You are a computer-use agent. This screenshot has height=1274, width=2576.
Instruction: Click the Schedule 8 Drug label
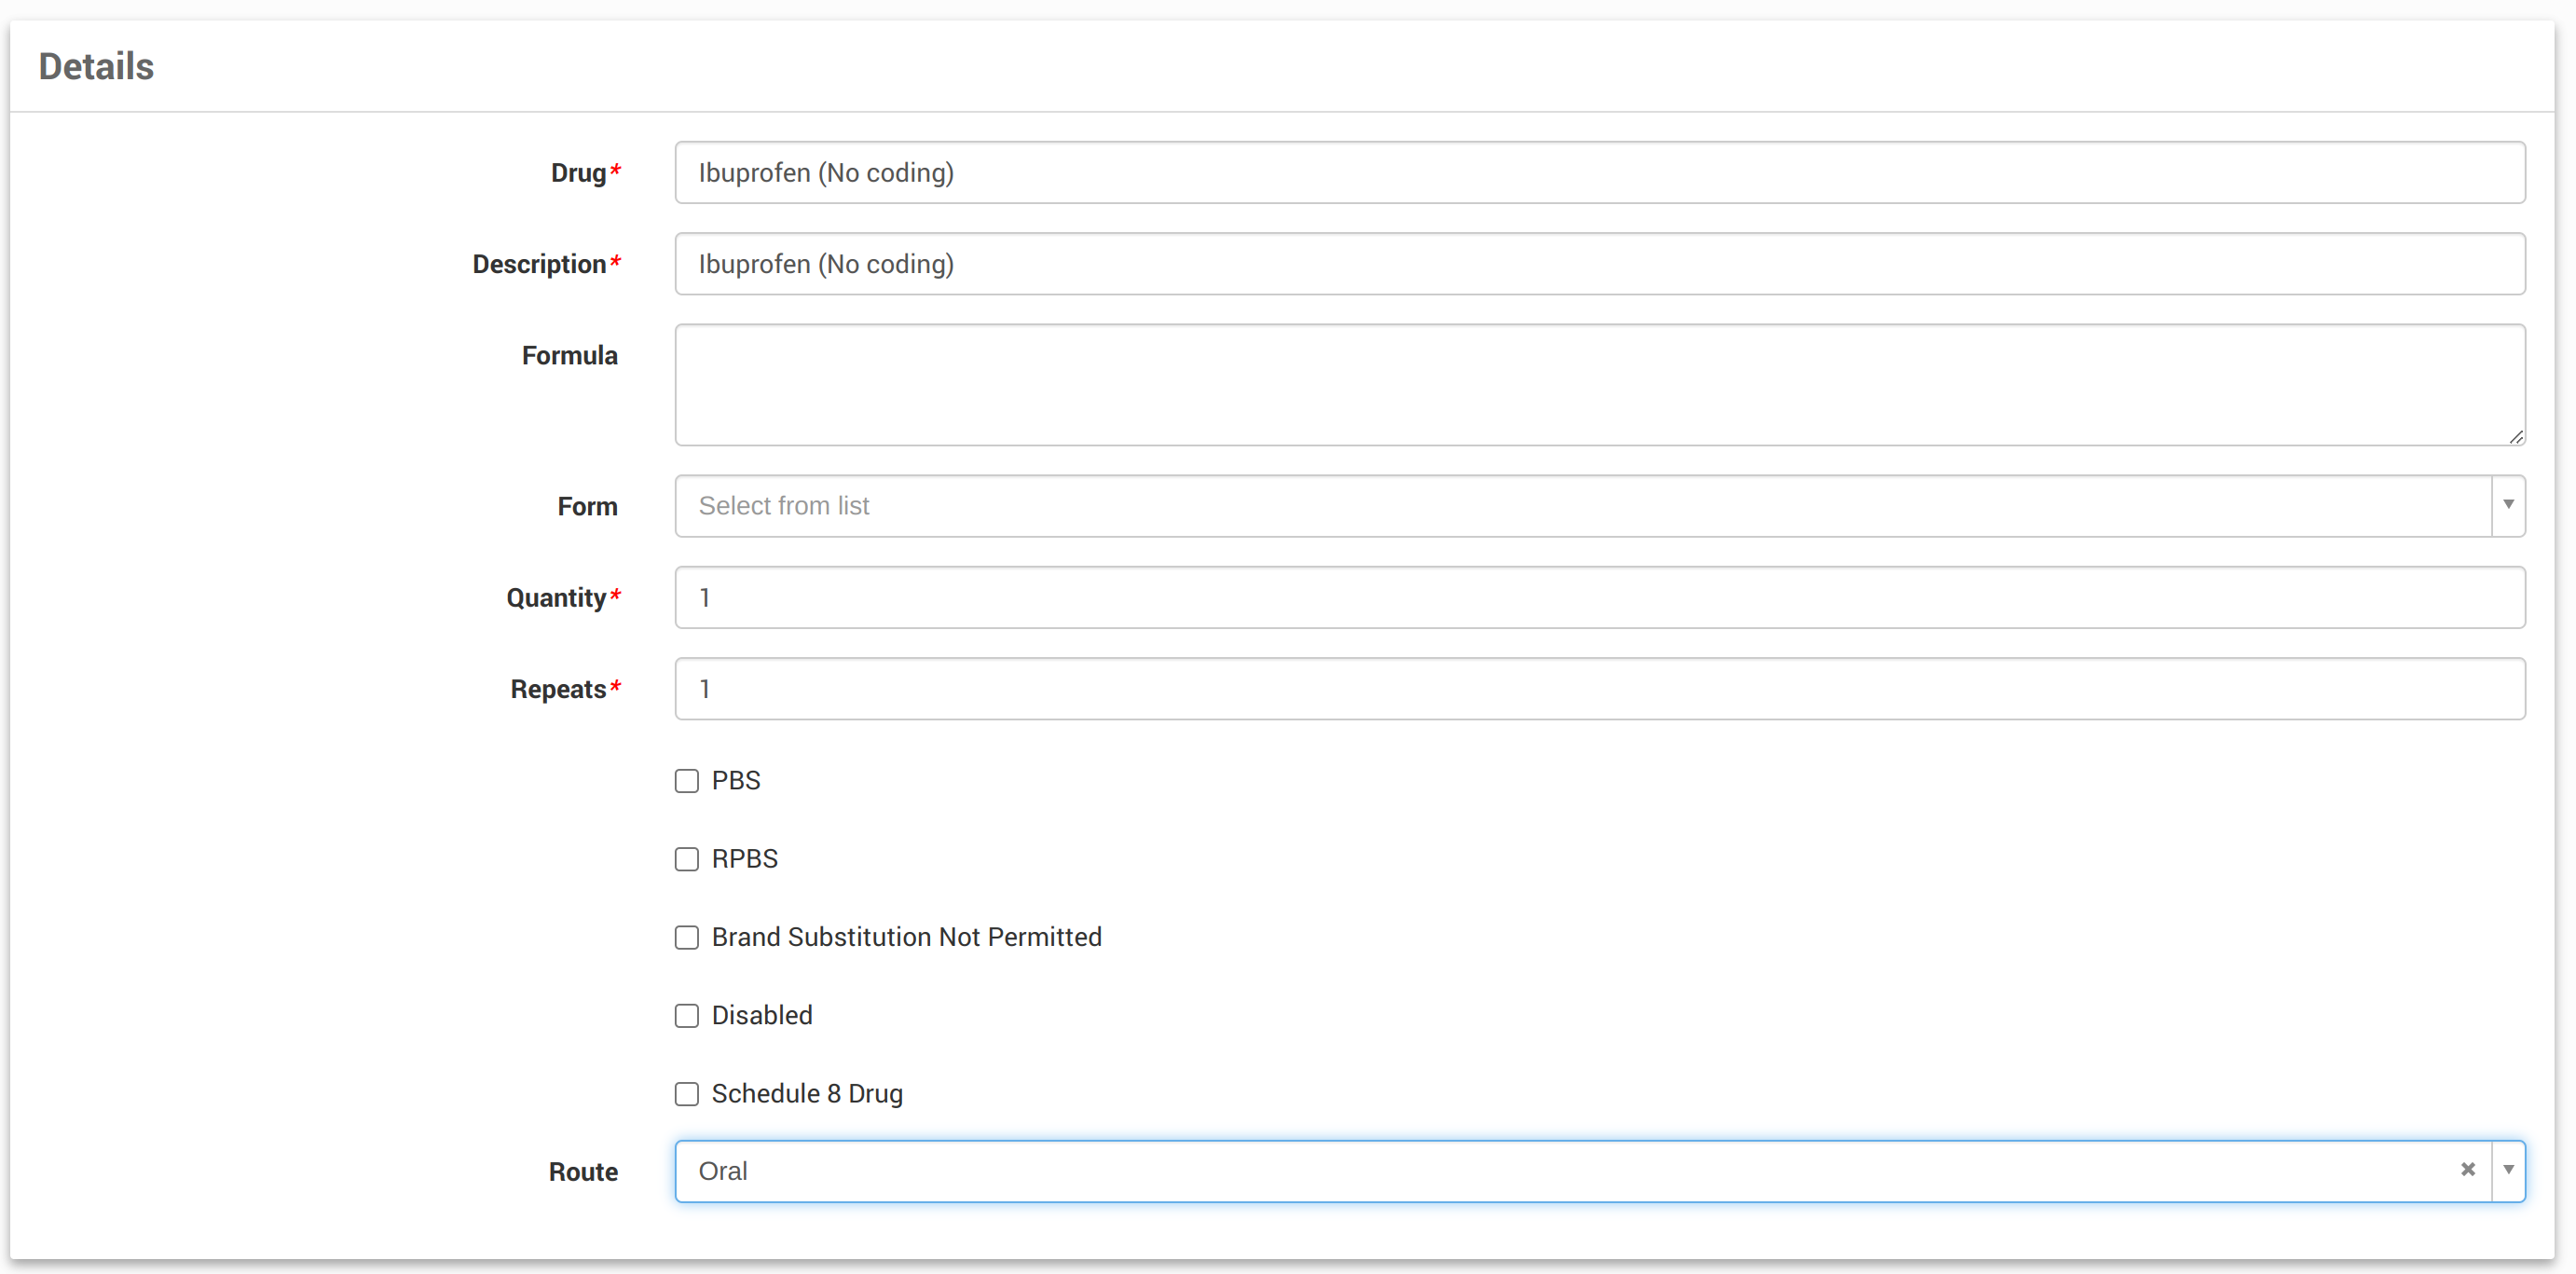point(806,1094)
